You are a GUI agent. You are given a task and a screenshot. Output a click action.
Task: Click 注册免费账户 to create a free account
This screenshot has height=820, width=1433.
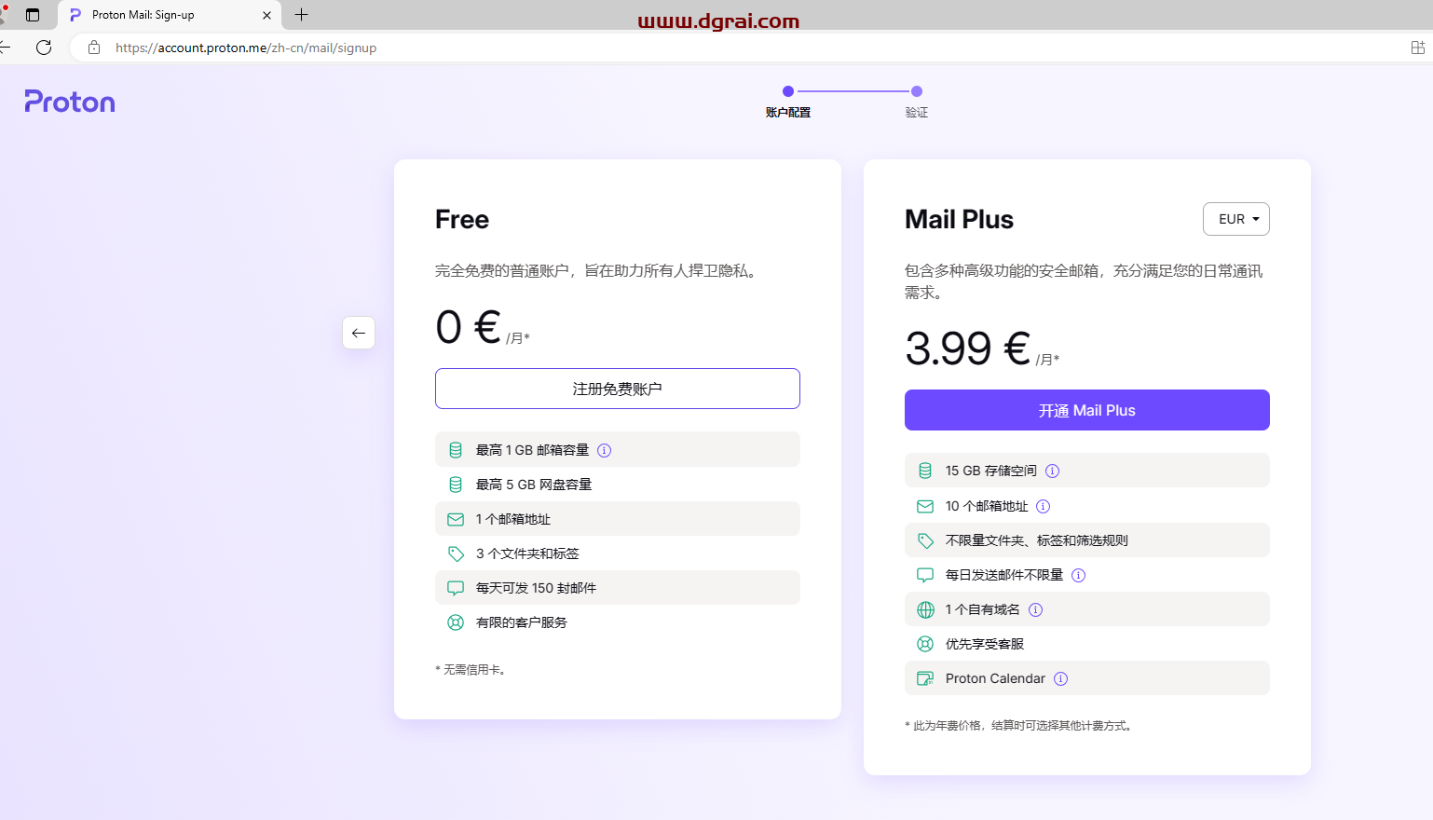(617, 389)
